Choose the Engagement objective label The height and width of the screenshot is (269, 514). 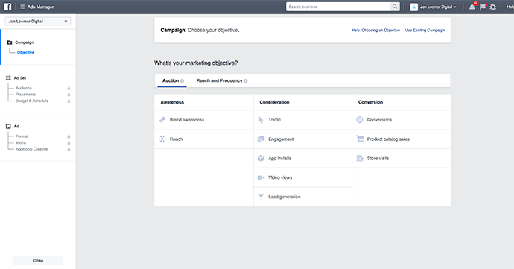tap(281, 139)
